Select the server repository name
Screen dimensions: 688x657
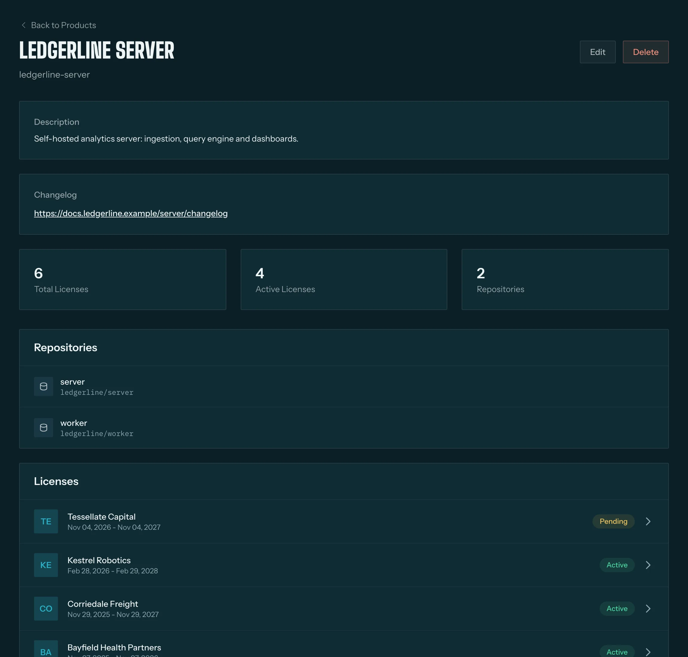(73, 382)
